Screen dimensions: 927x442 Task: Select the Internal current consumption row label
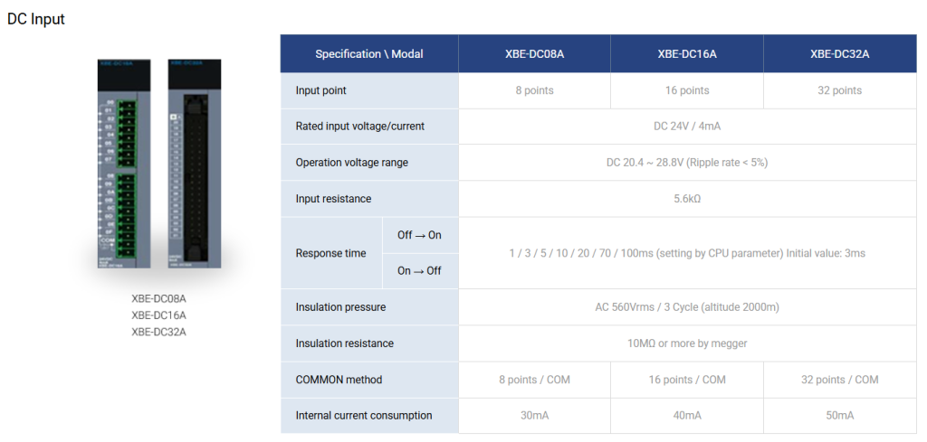(x=363, y=416)
